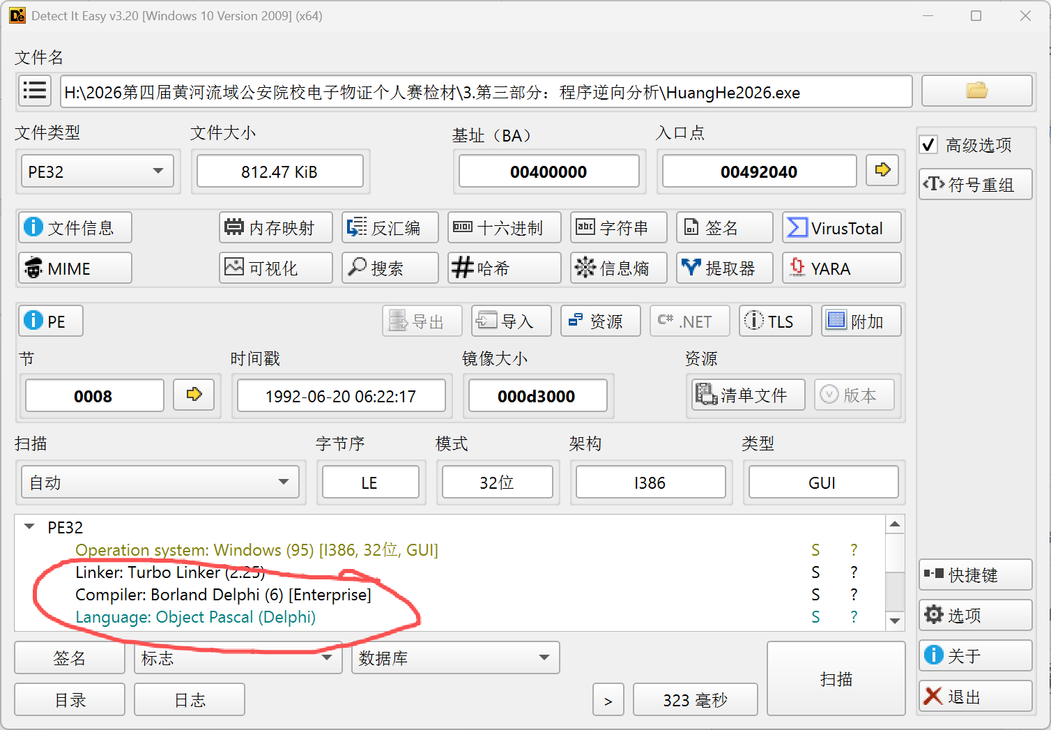Open PE header info

tap(51, 321)
